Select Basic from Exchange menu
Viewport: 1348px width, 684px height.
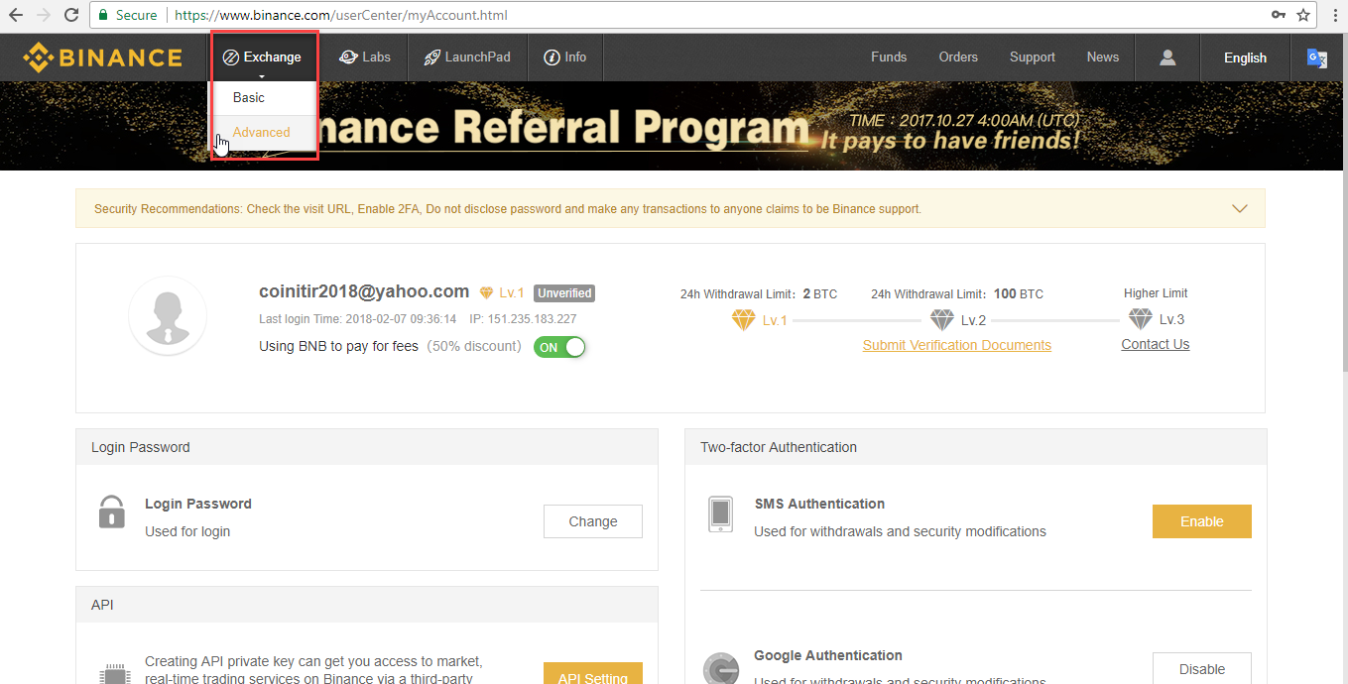pyautogui.click(x=249, y=97)
